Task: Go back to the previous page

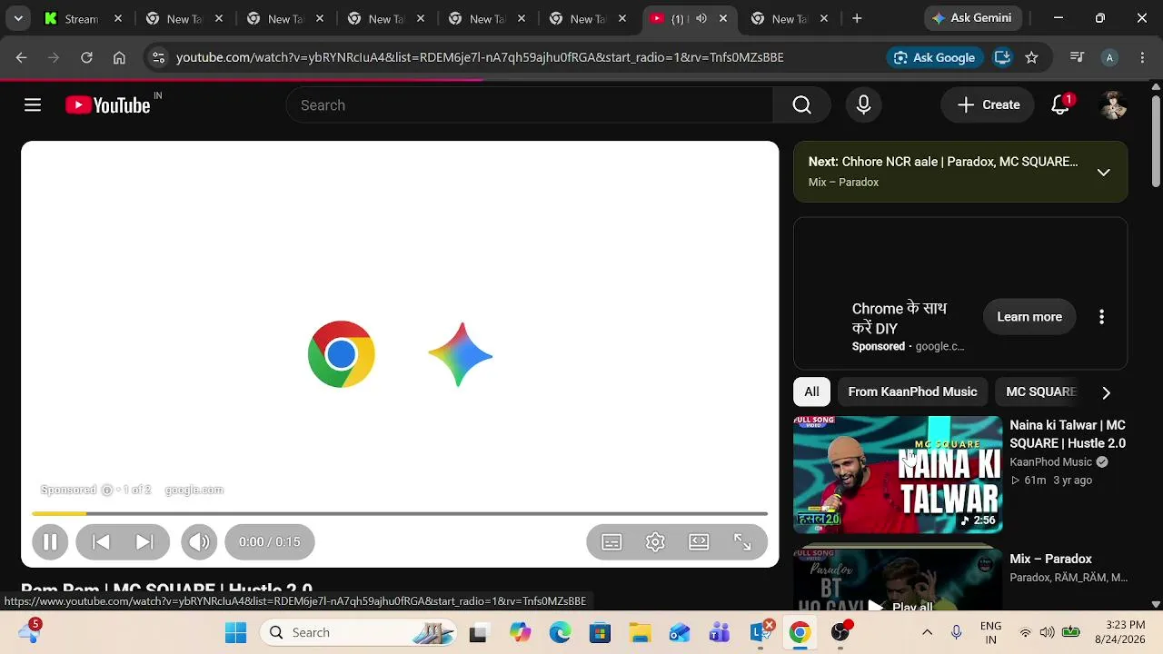Action: (21, 57)
